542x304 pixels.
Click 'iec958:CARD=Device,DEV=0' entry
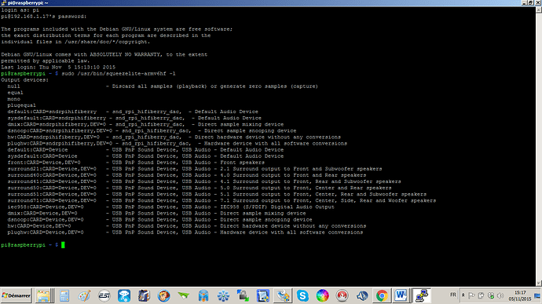(46, 207)
